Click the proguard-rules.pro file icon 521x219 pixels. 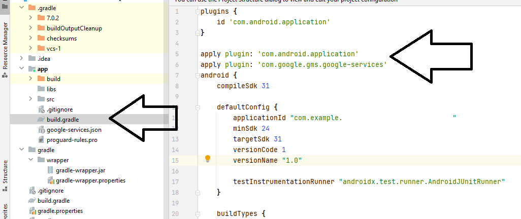click(x=41, y=140)
